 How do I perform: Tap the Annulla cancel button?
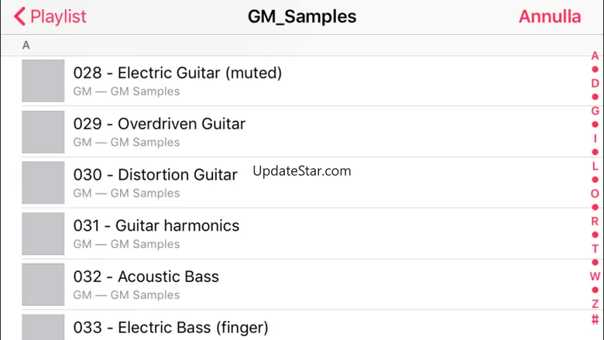pos(550,16)
